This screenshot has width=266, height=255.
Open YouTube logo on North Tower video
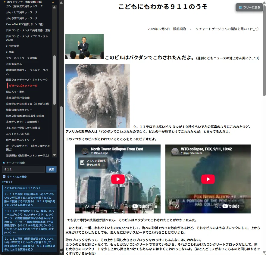tap(141, 206)
